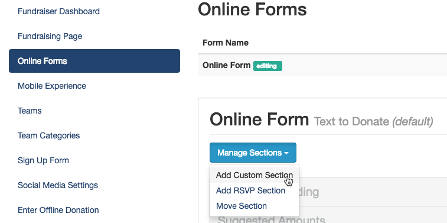Select the Online Forms sidebar item

[x=94, y=61]
